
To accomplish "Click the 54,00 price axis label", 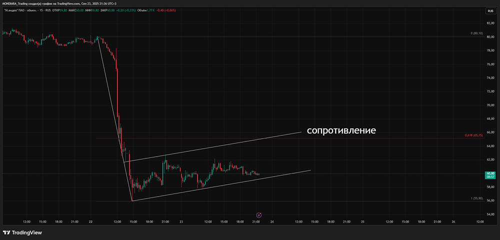I will (x=490, y=214).
